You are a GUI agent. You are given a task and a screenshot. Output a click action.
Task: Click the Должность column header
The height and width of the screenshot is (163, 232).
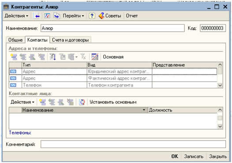[183, 110]
